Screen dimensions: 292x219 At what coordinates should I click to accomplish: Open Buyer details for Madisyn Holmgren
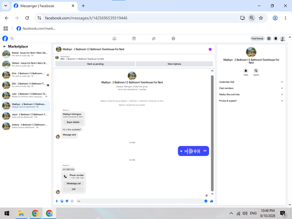[73, 122]
